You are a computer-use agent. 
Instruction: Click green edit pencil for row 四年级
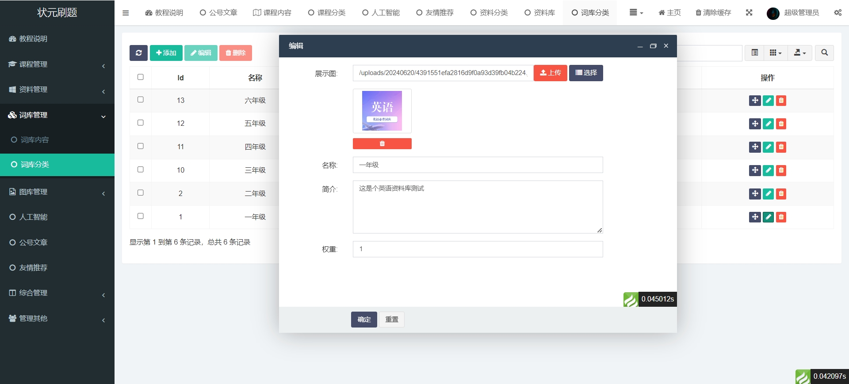[x=768, y=147]
